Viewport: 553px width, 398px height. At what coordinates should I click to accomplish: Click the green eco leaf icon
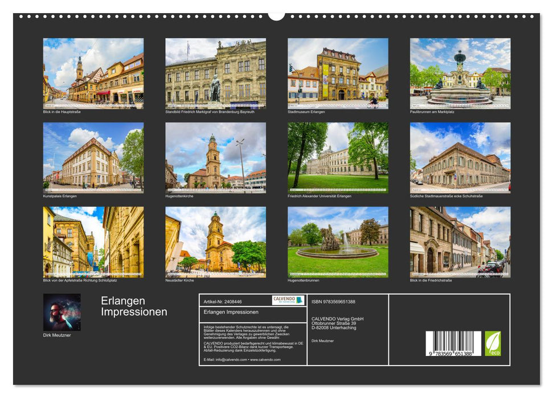(493, 343)
